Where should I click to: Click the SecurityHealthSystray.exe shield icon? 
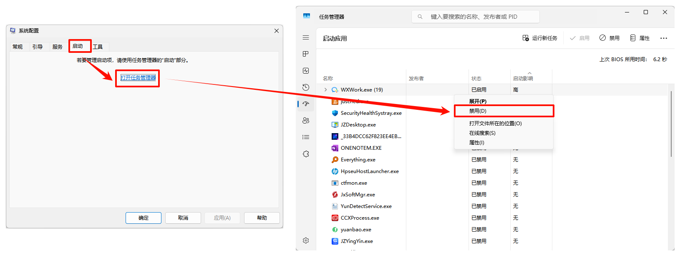(x=335, y=113)
